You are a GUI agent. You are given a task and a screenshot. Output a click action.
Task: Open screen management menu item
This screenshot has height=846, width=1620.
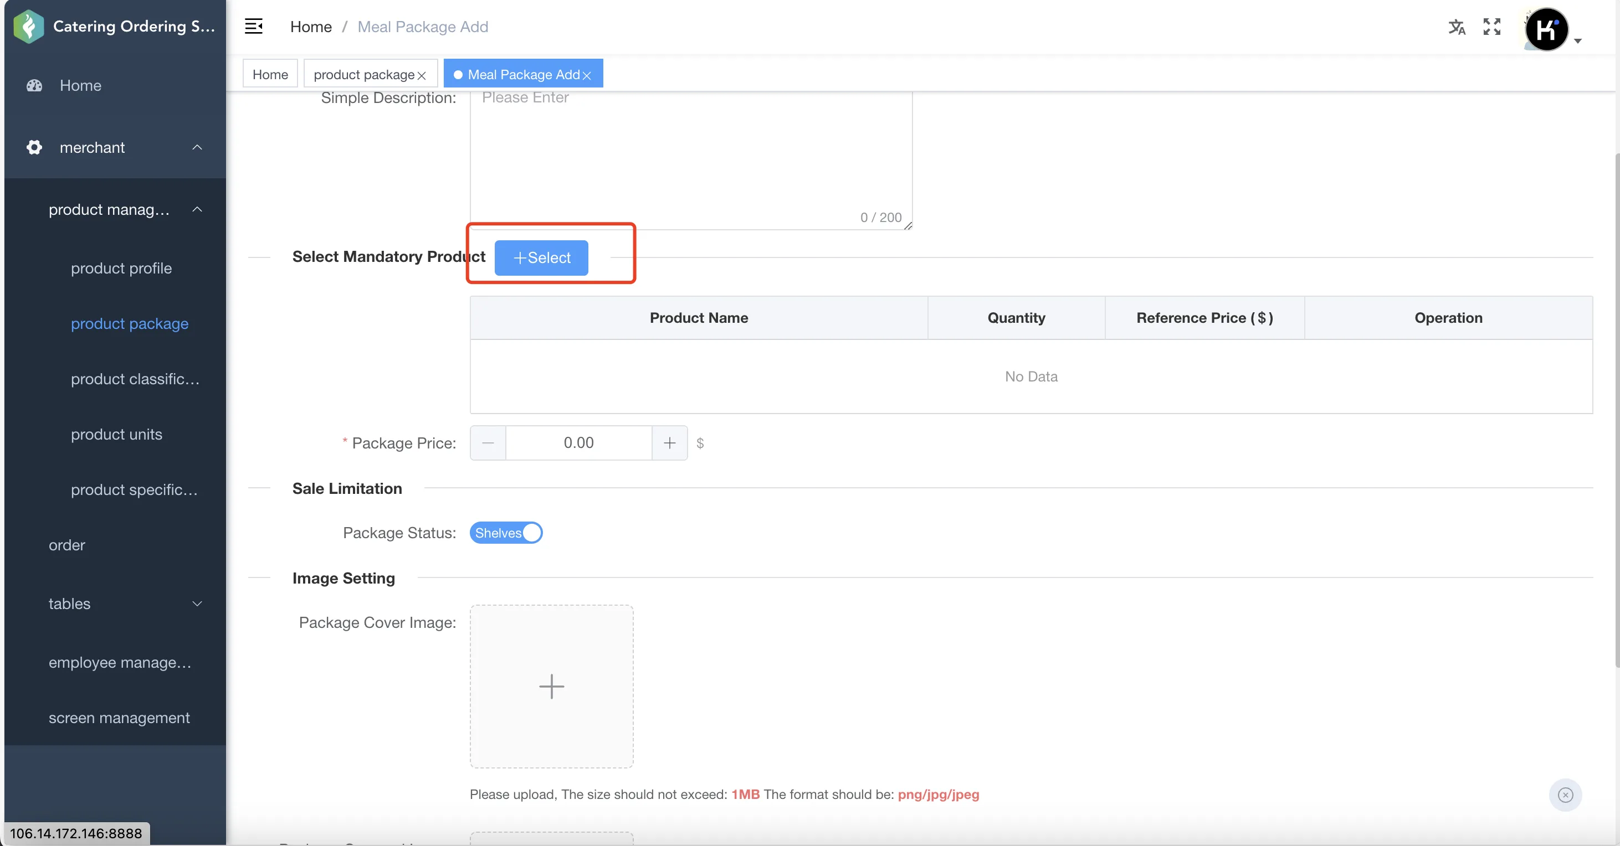(120, 718)
